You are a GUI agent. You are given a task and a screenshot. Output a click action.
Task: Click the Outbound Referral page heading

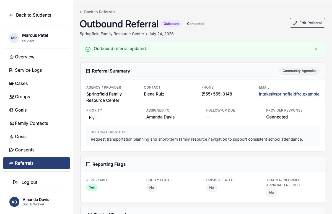(x=119, y=24)
